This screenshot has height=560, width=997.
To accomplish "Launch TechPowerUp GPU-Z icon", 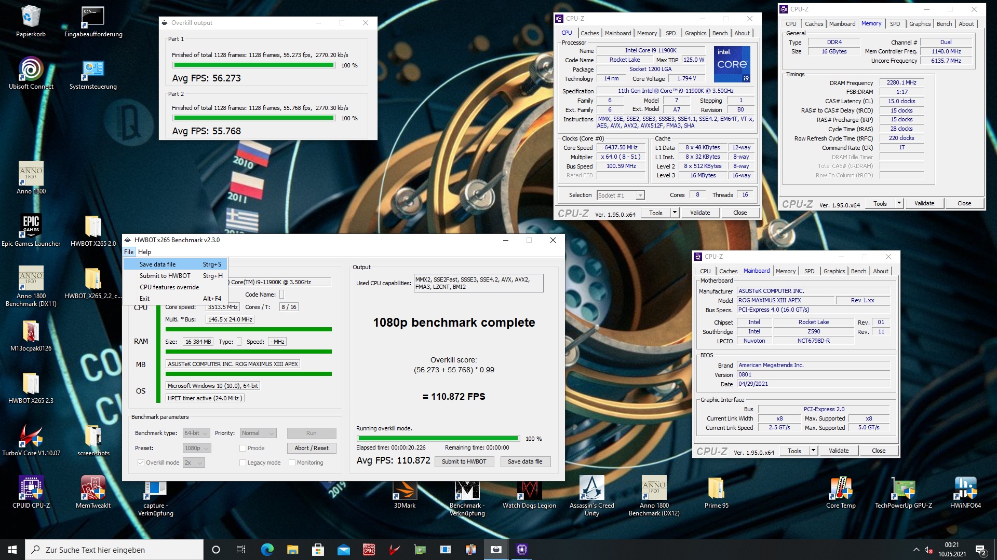I will (903, 493).
